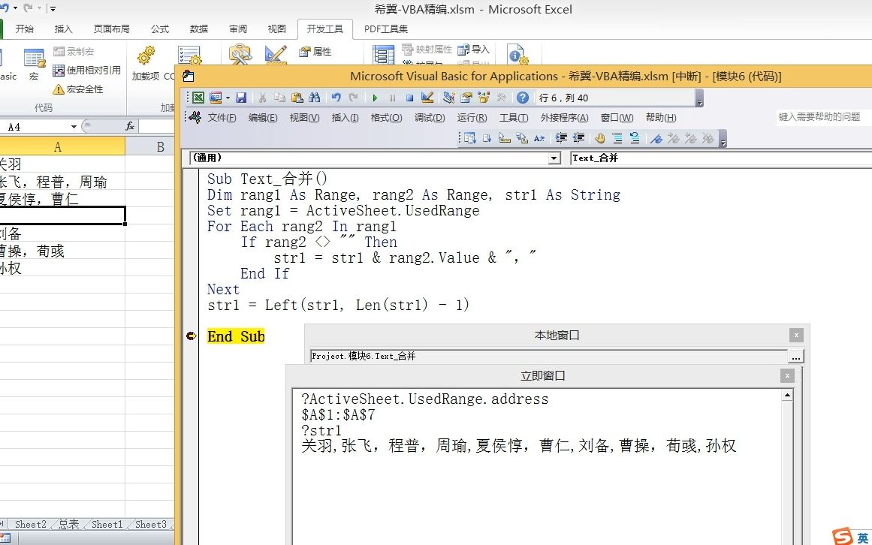Screen dimensions: 872x545
Task: Toggle the breakpoint margin next to End Sub
Action: click(x=191, y=336)
